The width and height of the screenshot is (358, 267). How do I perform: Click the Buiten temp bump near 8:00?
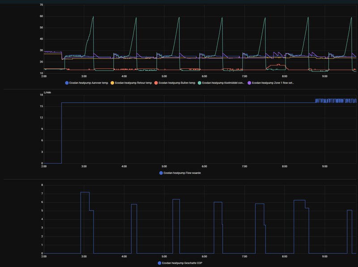click(x=276, y=65)
